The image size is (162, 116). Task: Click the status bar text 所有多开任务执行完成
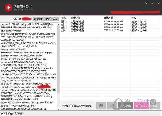click(12, 114)
